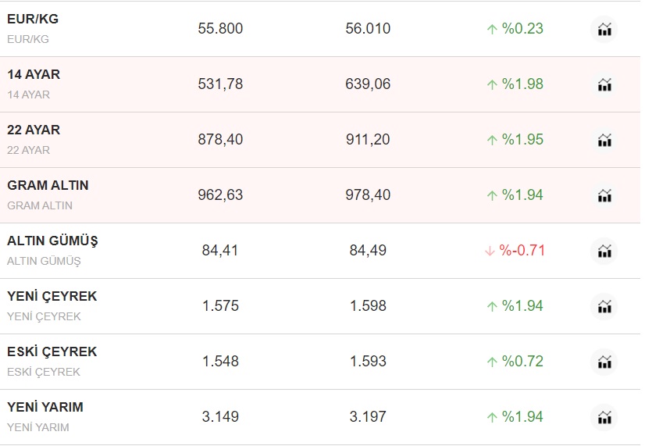Screen dimensions: 645x446
Task: View the ALTIN GÜMÜŞ chart icon
Action: click(604, 252)
